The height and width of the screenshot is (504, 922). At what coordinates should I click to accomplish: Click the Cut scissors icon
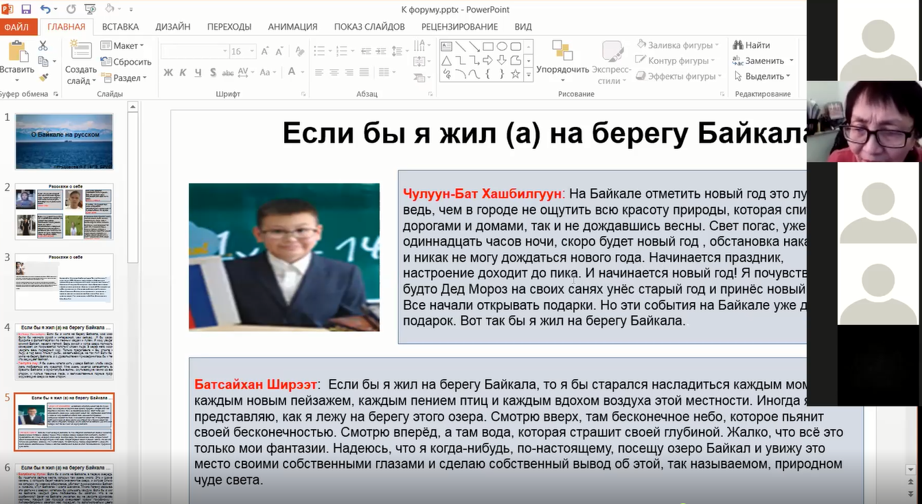[43, 46]
